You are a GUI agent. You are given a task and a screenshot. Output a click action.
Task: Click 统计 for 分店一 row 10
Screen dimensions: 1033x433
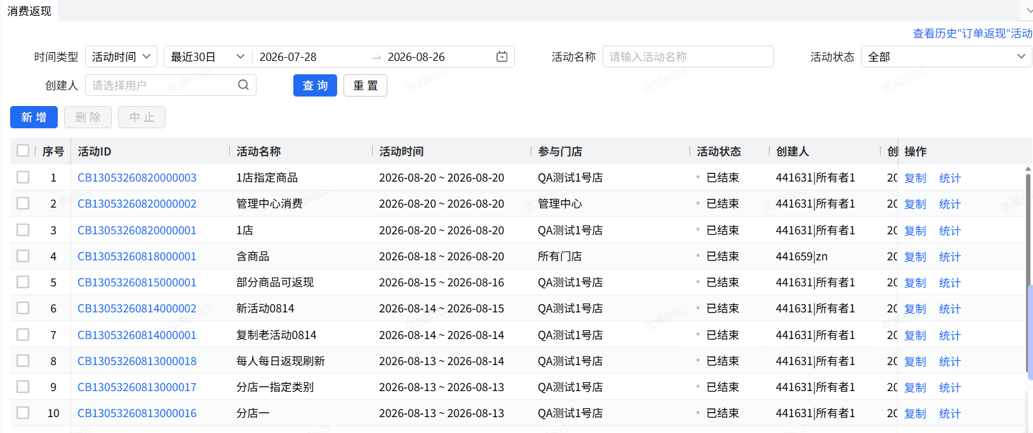pos(950,413)
